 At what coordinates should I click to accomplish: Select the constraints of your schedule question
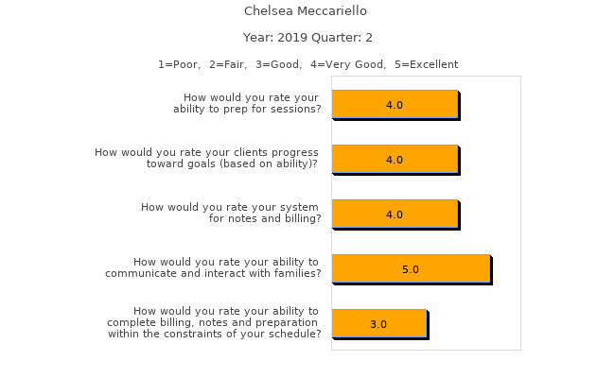click(x=215, y=322)
